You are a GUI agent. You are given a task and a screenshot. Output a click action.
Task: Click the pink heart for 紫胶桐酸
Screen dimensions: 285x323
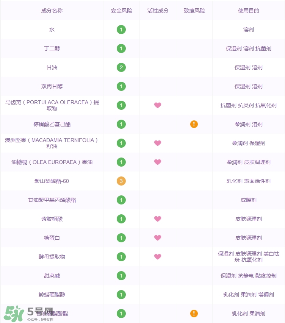(x=158, y=219)
